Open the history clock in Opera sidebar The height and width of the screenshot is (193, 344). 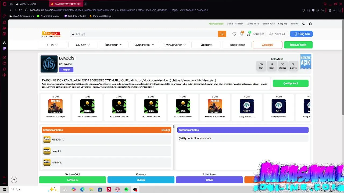click(x=4, y=63)
